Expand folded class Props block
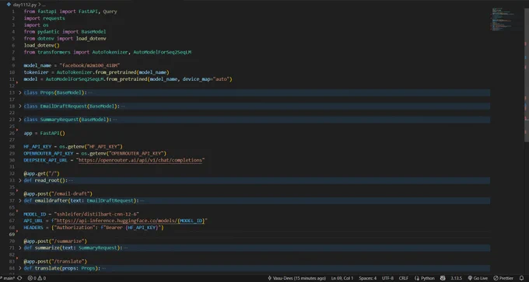Viewport: 529px width, 282px height. [20, 92]
